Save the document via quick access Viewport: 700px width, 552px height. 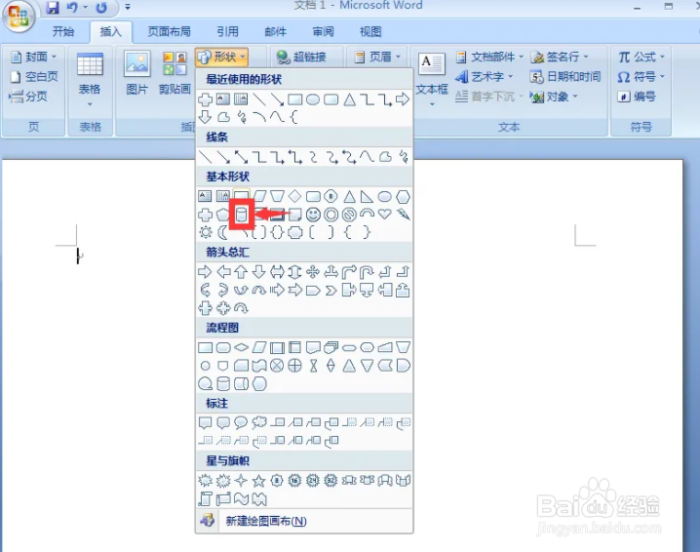[53, 7]
